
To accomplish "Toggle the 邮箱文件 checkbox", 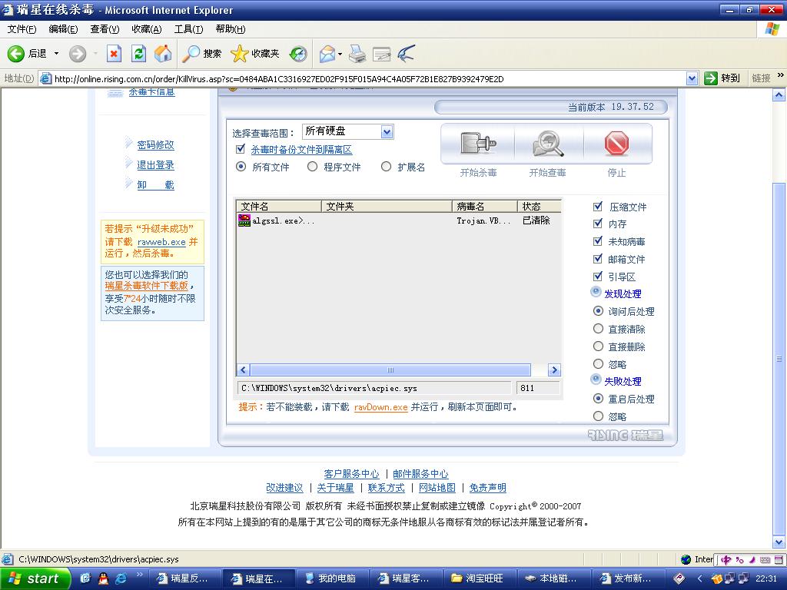I will tap(598, 258).
